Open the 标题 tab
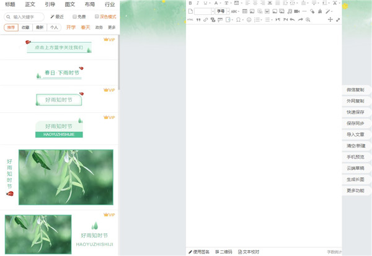Screen dimensions: 372x256 tap(10, 4)
